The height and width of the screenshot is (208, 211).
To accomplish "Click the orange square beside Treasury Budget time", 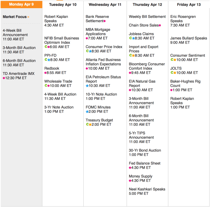I will (x=90, y=124).
